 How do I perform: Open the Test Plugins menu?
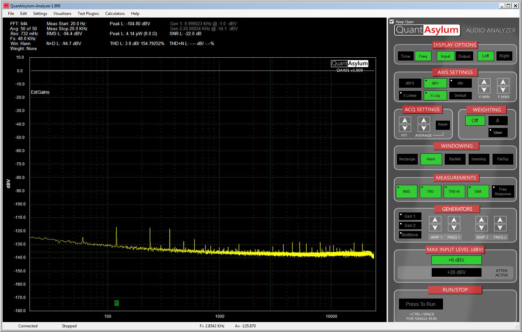pyautogui.click(x=88, y=14)
